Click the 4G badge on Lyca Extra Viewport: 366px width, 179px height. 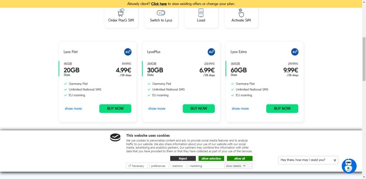(295, 52)
